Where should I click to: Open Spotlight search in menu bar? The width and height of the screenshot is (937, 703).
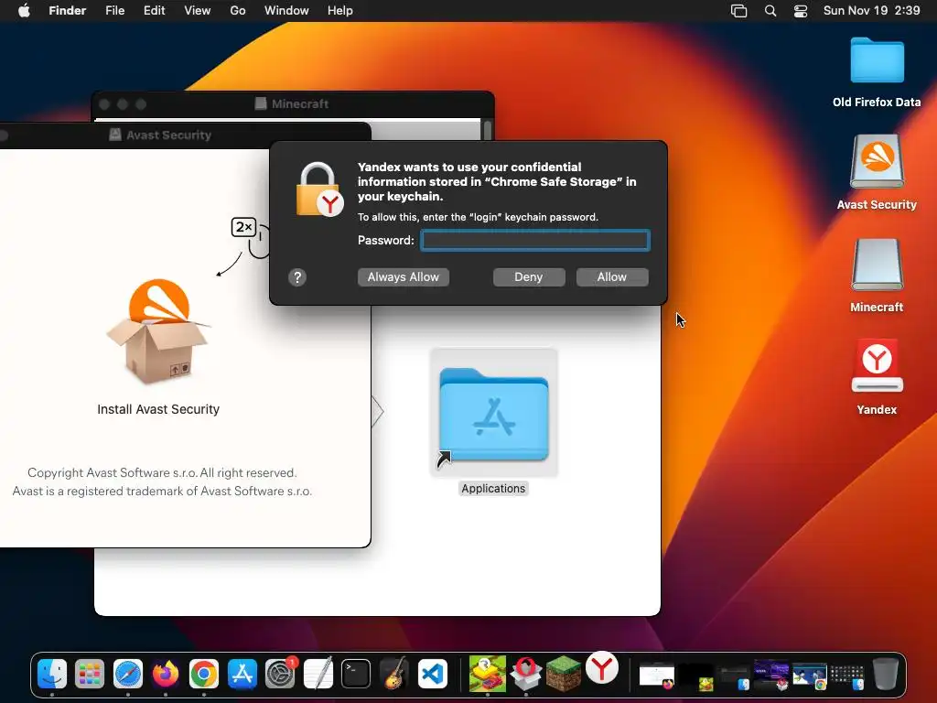pyautogui.click(x=770, y=11)
